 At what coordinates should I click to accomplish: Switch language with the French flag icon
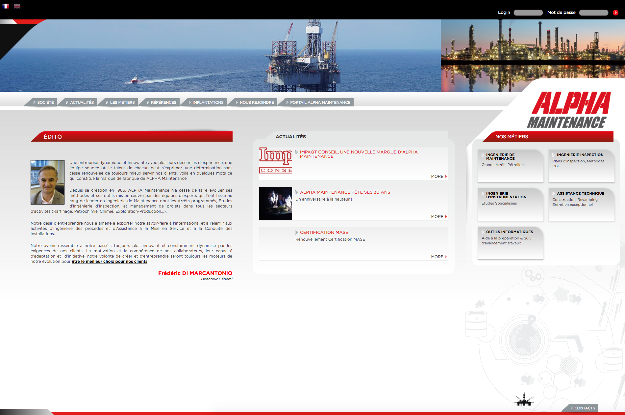click(x=6, y=6)
